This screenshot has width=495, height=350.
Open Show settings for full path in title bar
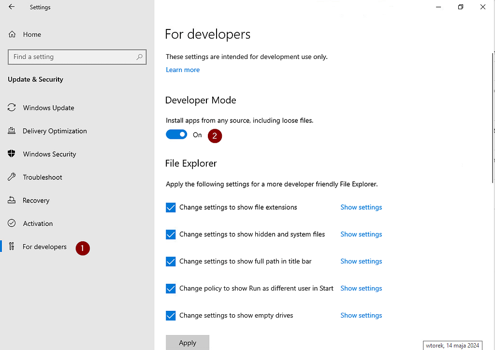361,262
